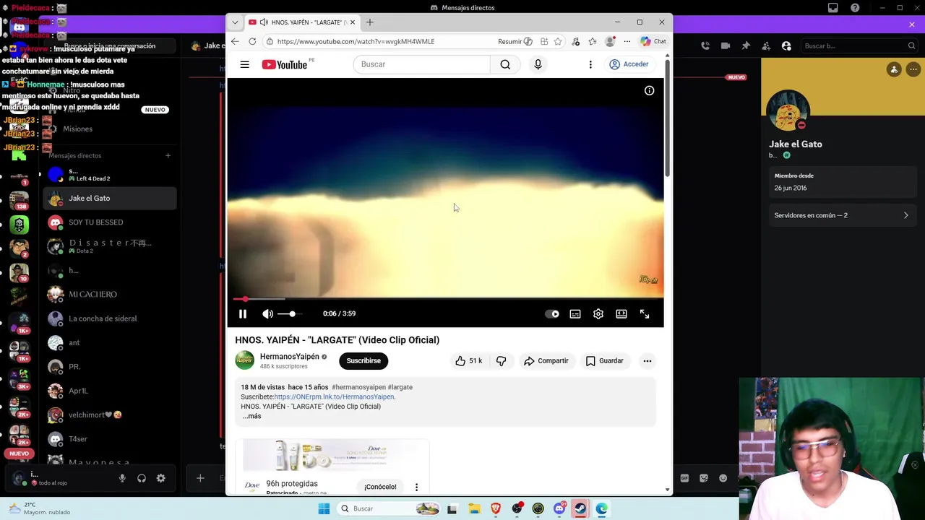Go to YouTube home via logo
Screen dimensions: 925x520
click(x=285, y=64)
